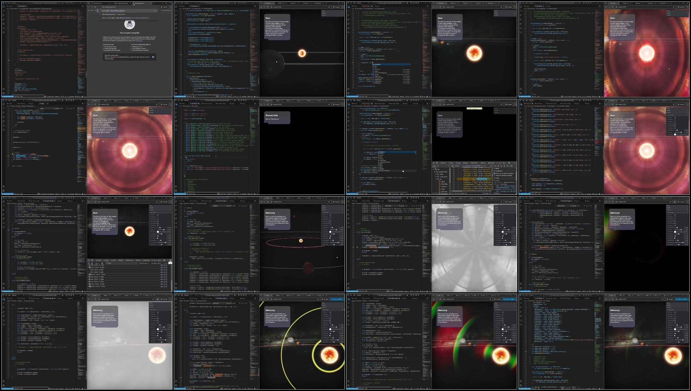Collapse the src folder in the Sources tree
The width and height of the screenshot is (691, 391).
(x=436, y=179)
